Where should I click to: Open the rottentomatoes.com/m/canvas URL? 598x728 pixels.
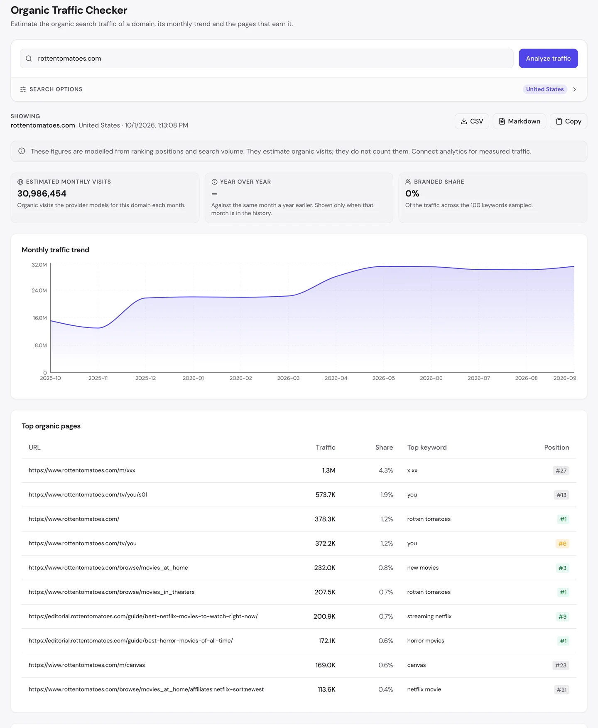click(87, 665)
